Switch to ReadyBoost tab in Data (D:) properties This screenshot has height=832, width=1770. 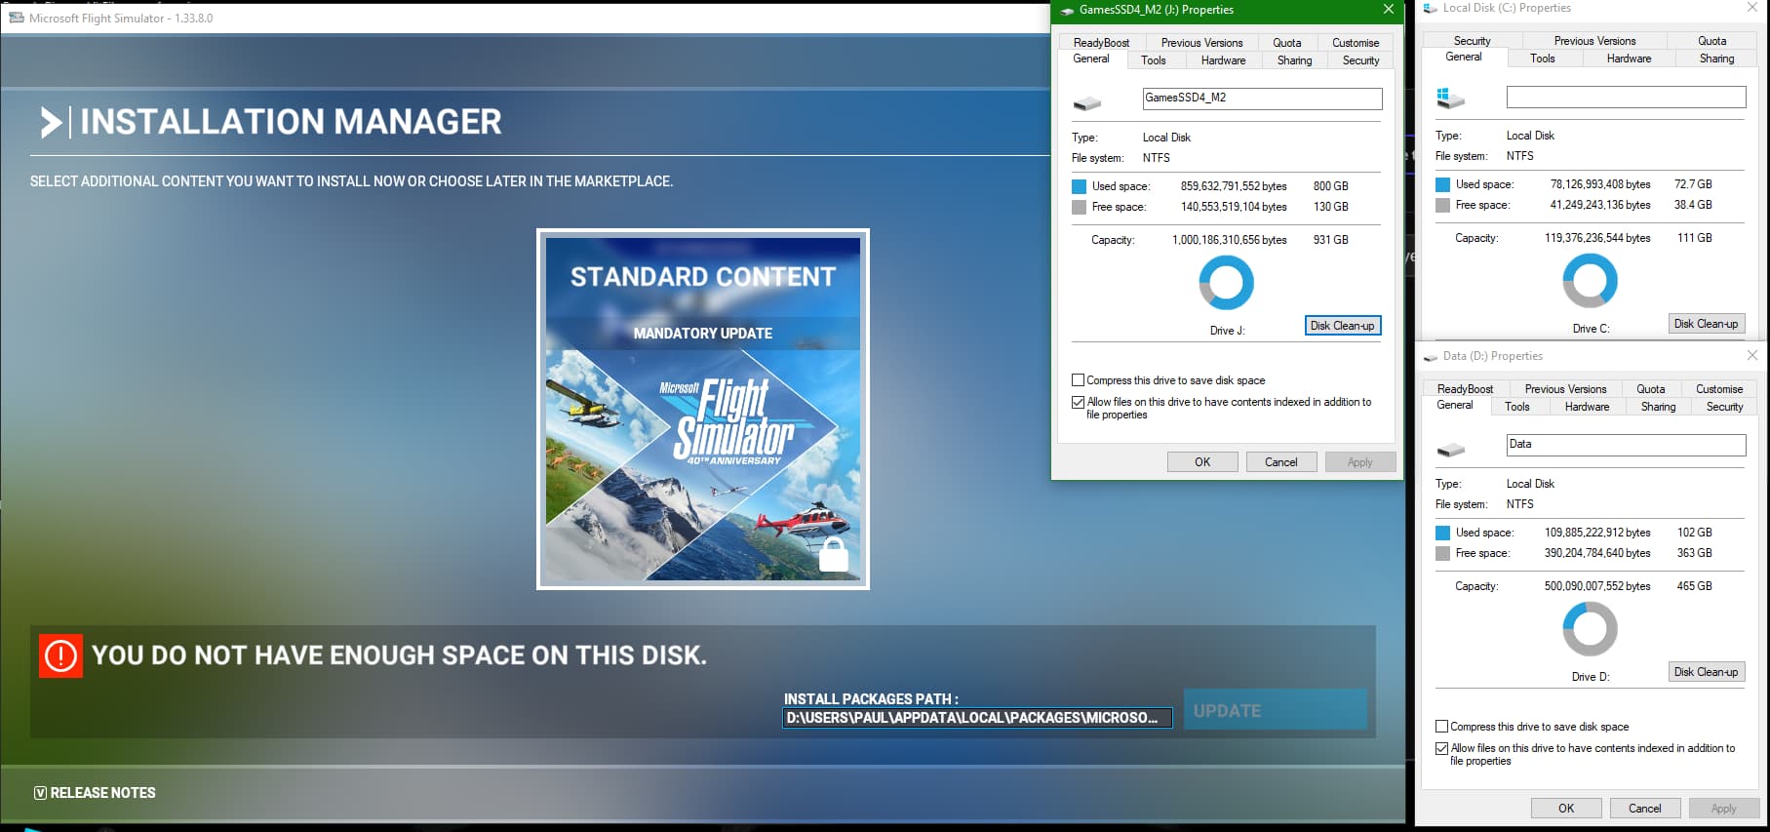[x=1465, y=389]
